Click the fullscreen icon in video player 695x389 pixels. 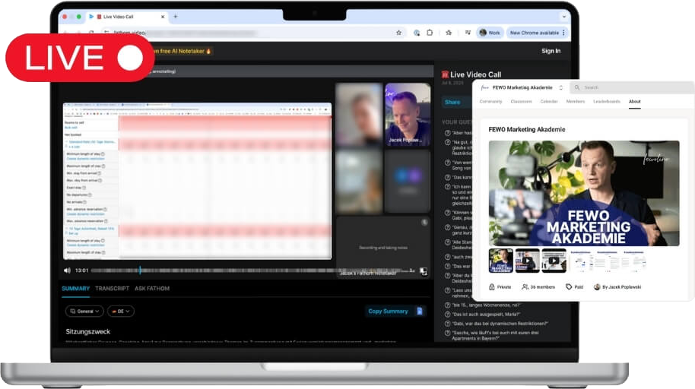(x=424, y=270)
